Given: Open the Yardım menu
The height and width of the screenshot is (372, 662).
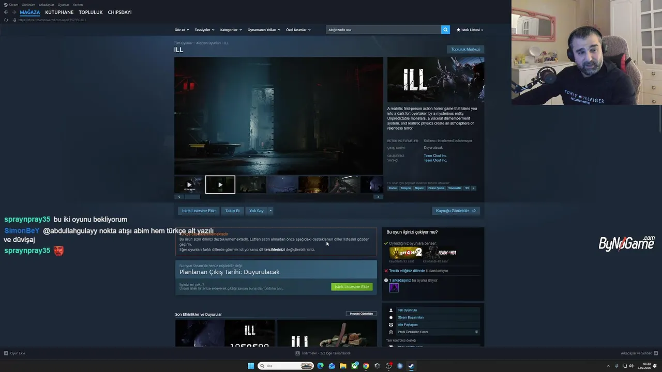Looking at the screenshot, I should (78, 5).
